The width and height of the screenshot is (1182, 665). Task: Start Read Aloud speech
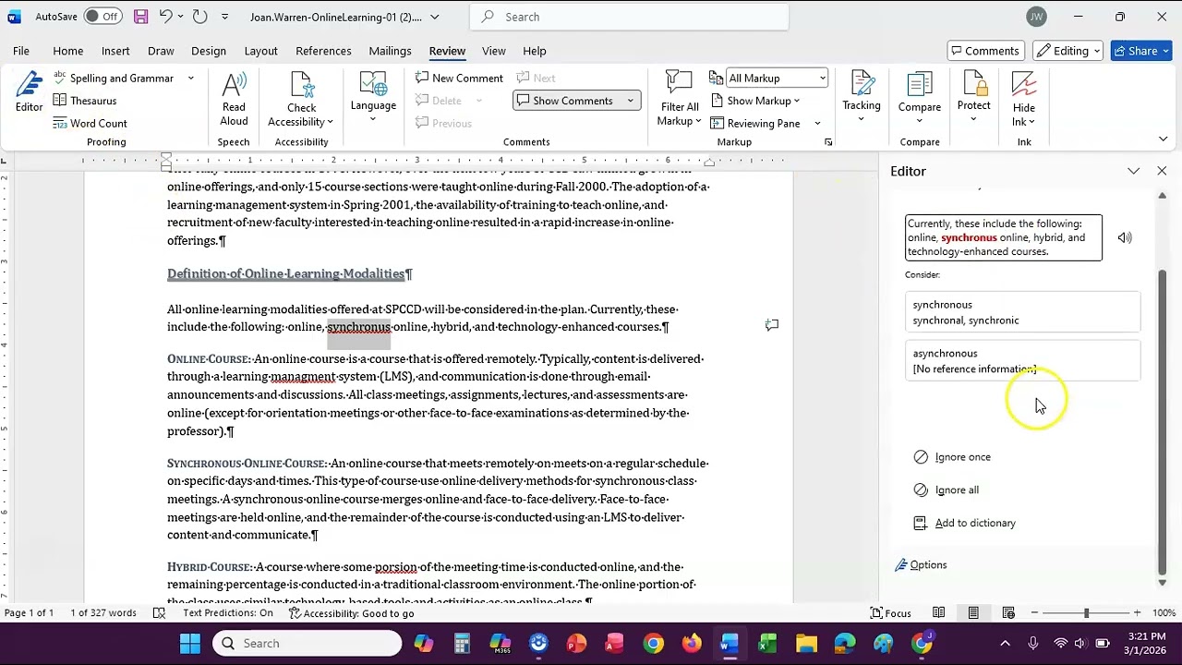[234, 100]
